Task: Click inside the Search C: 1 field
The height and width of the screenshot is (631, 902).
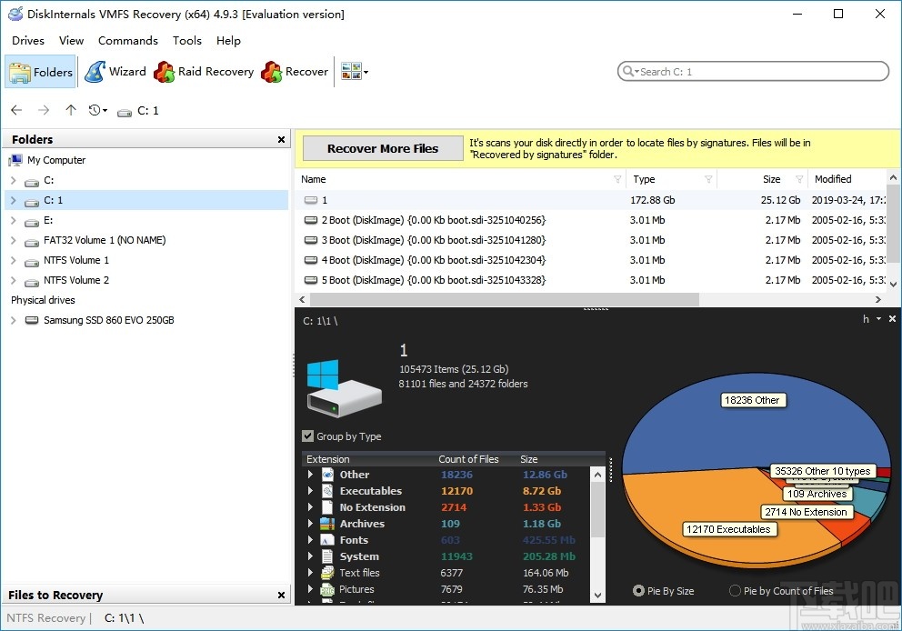Action: click(x=753, y=71)
